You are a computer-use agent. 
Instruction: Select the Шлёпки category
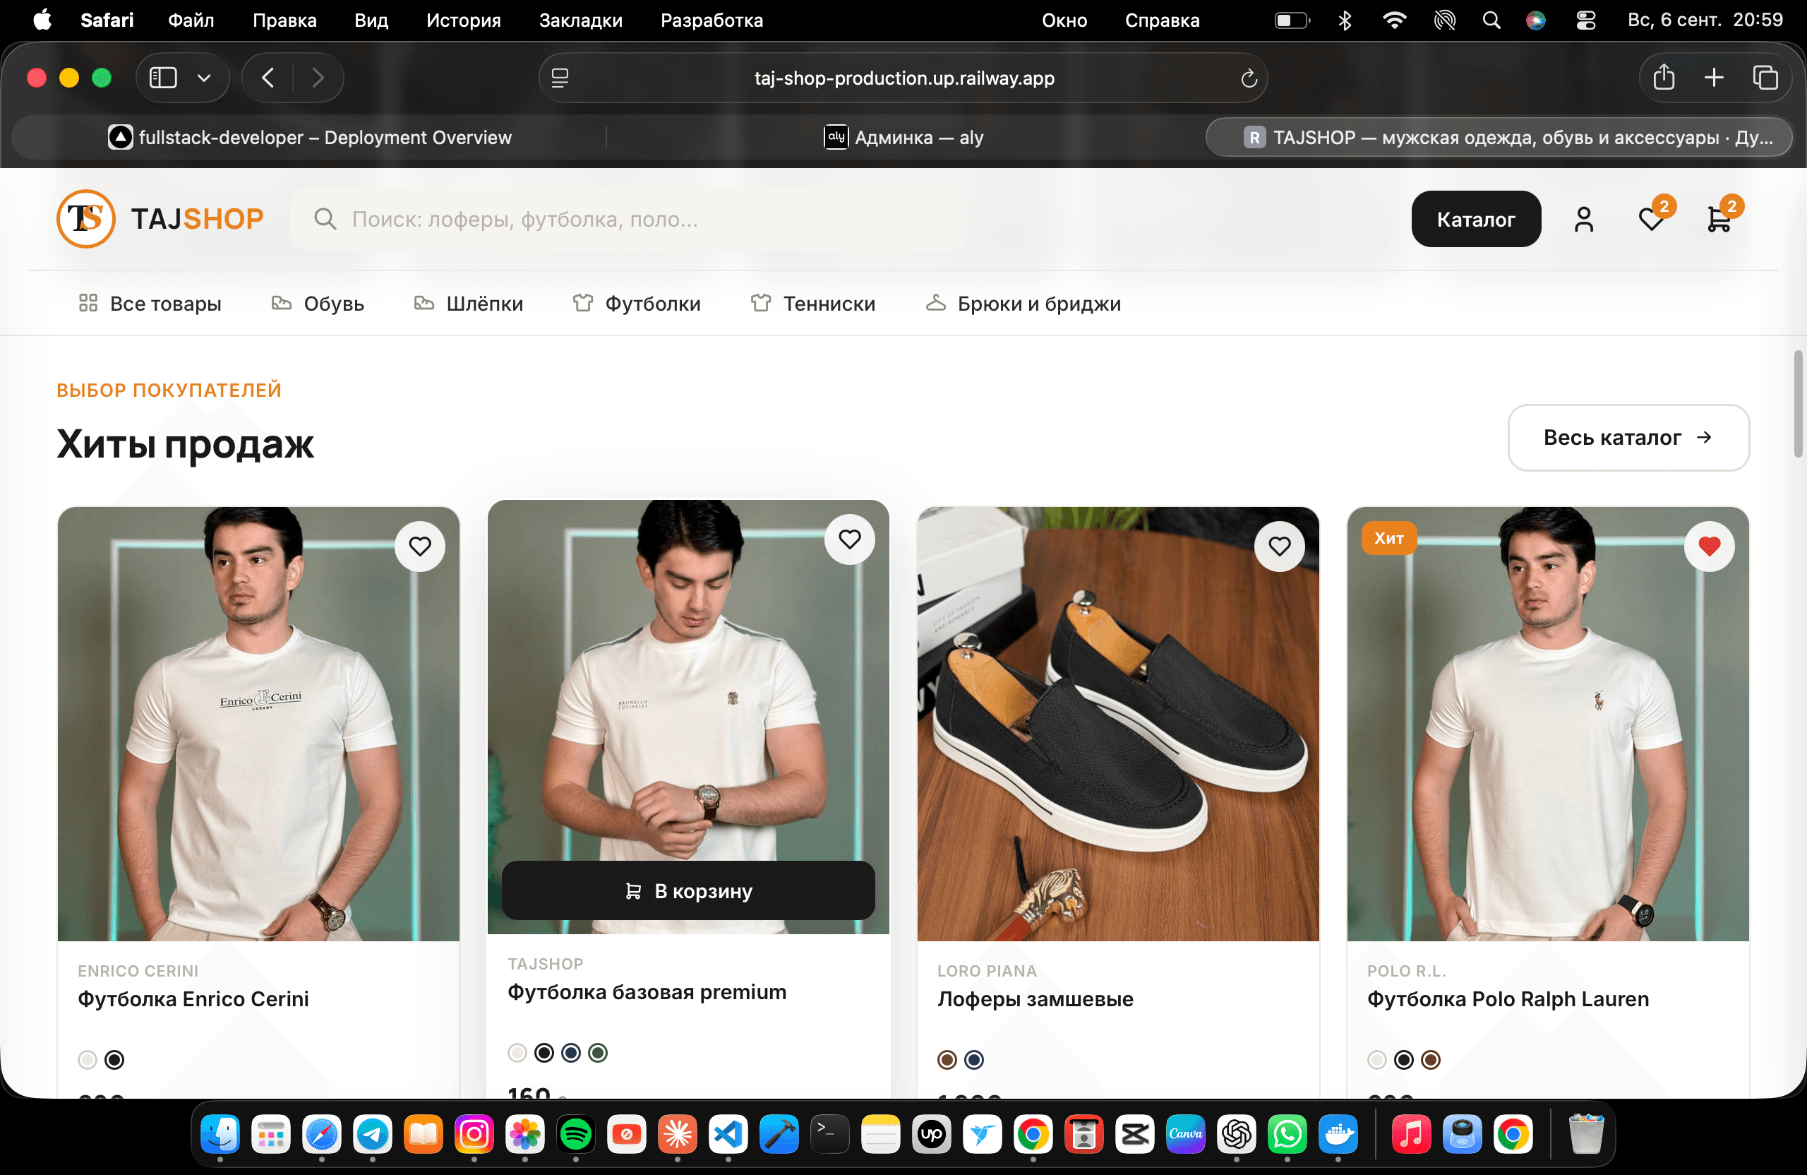click(x=469, y=304)
